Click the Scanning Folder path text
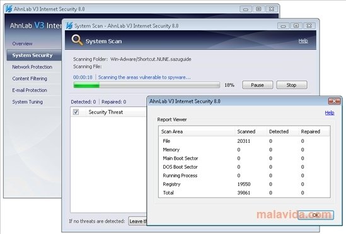The height and width of the screenshot is (234, 346). tap(151, 59)
